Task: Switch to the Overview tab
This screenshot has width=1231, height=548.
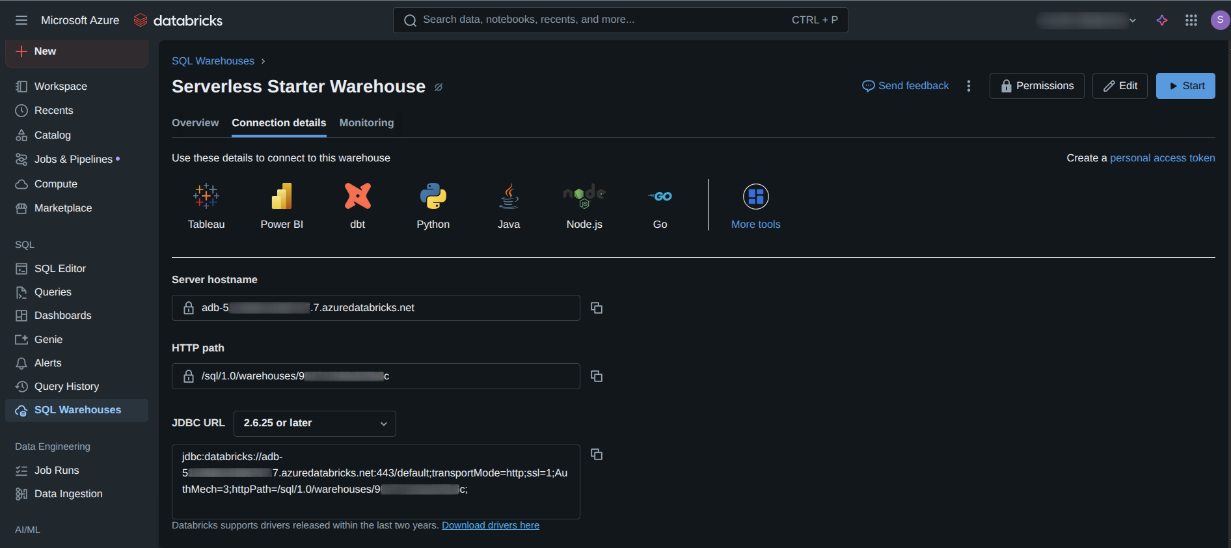Action: click(x=195, y=123)
